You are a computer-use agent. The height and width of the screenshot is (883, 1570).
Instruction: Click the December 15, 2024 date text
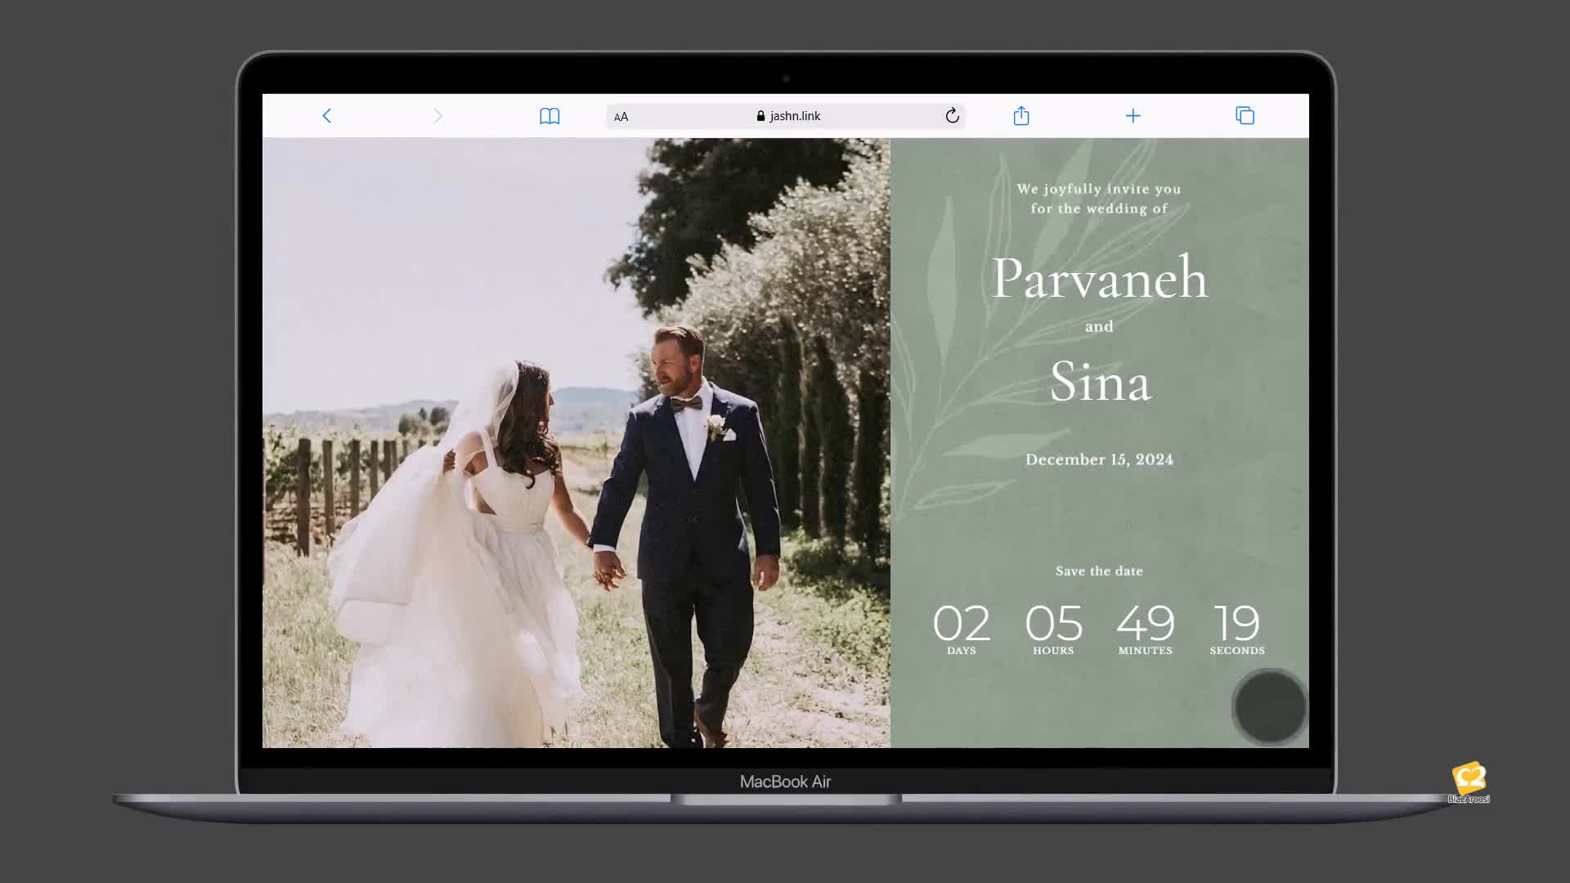(x=1099, y=459)
